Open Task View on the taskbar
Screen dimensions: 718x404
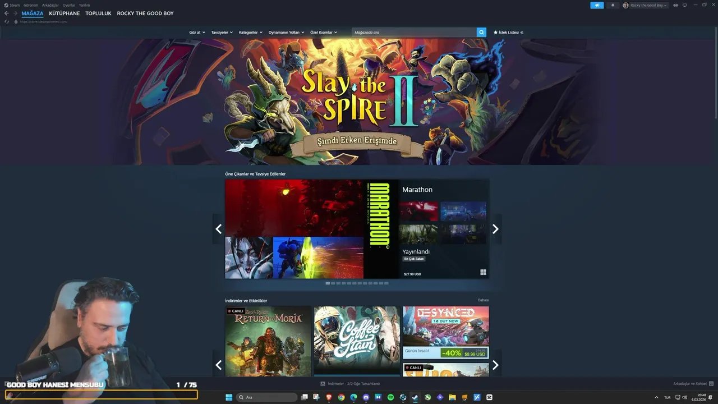click(x=305, y=397)
